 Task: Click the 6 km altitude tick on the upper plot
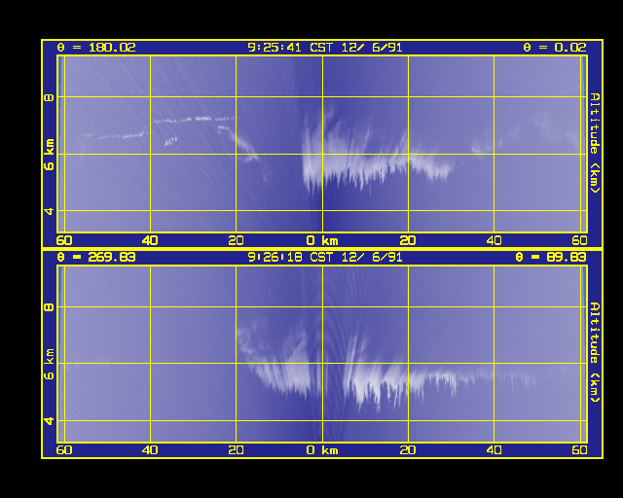pyautogui.click(x=50, y=155)
